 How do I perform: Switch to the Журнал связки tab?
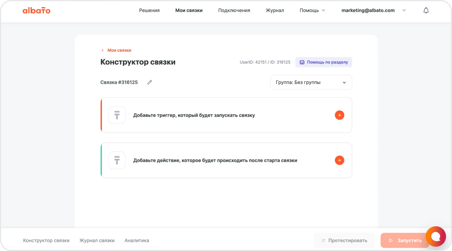pyautogui.click(x=97, y=241)
